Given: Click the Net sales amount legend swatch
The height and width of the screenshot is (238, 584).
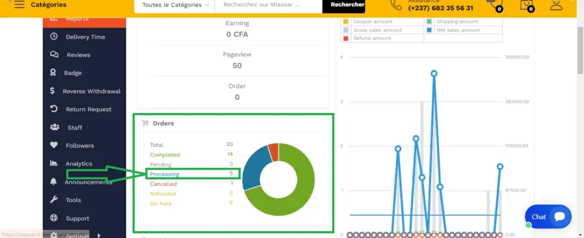Looking at the screenshot, I should (429, 30).
